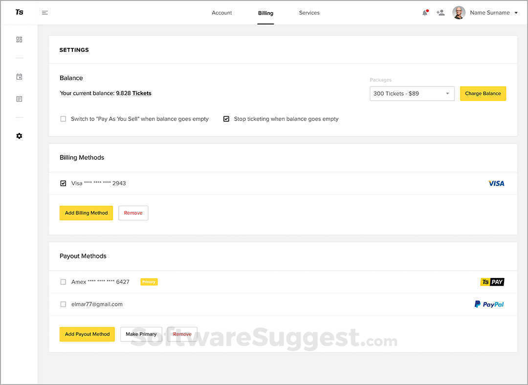528x385 pixels.
Task: Remove the selected payout method
Action: [x=182, y=334]
